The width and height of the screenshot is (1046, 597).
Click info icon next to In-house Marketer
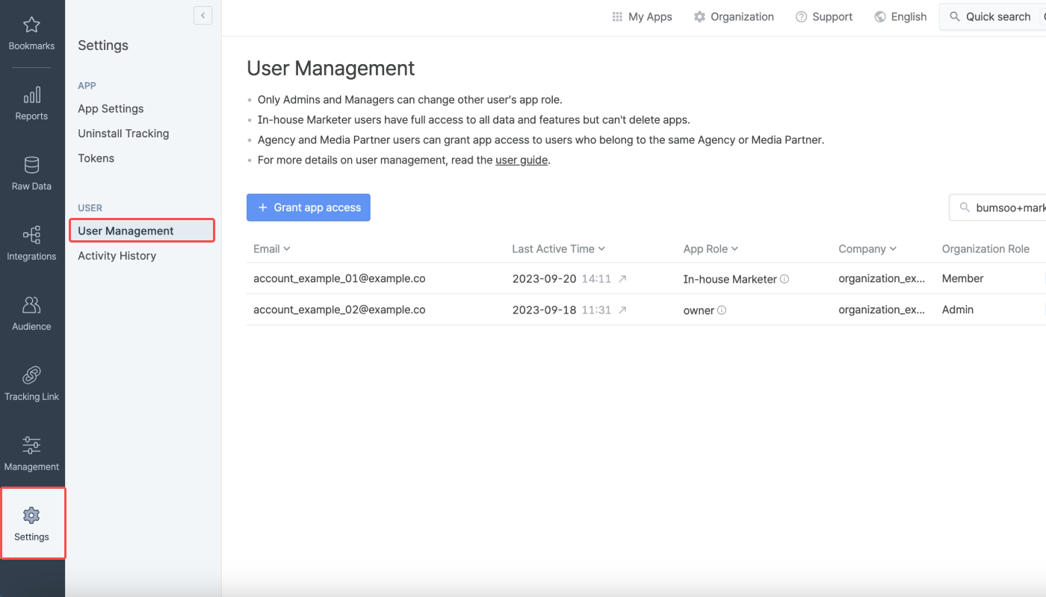click(784, 279)
